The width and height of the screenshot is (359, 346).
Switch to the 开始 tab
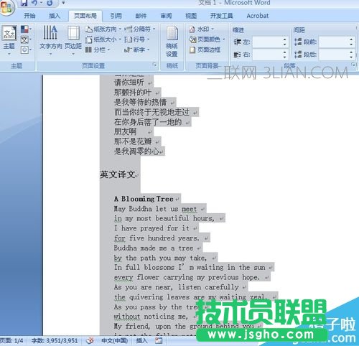click(29, 16)
